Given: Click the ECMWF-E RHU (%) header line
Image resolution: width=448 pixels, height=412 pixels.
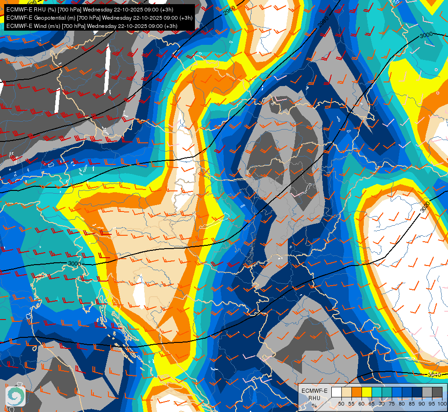Looking at the screenshot, I should pos(90,10).
